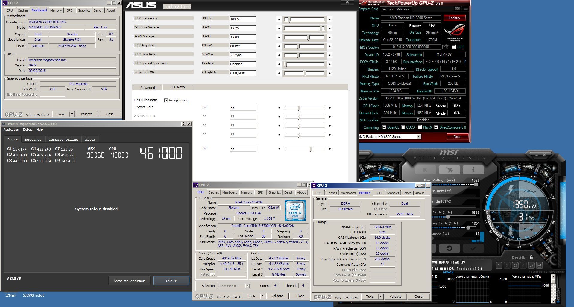574x307 pixels.
Task: Click Save to desktop in Aquamark
Action: tap(129, 281)
